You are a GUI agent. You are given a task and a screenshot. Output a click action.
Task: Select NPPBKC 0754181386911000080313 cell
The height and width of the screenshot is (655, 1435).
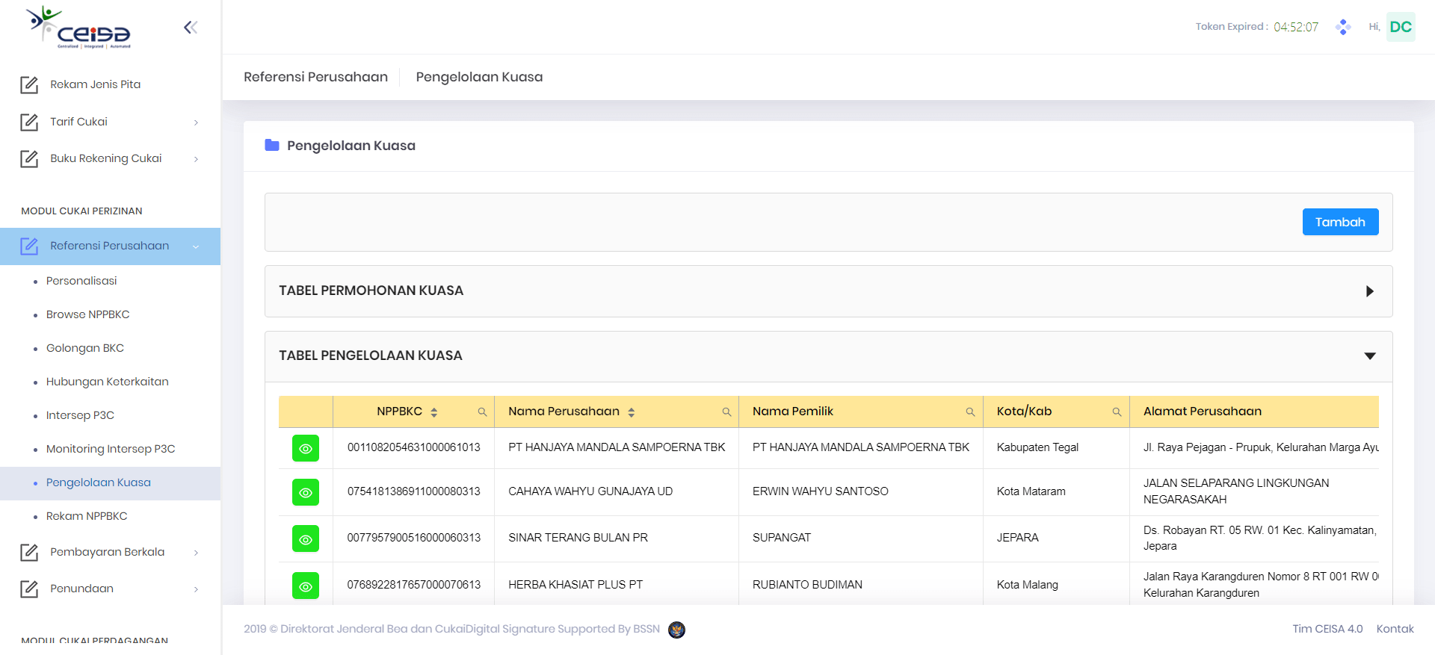coord(413,491)
